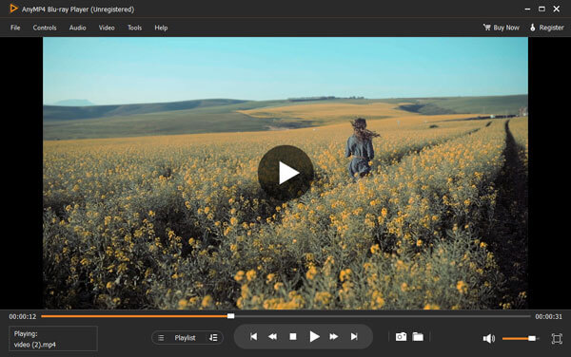The image size is (571, 357).
Task: Toggle fullscreen mode
Action: (557, 338)
